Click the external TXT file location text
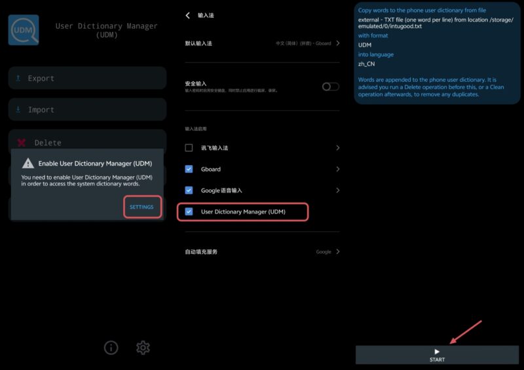This screenshot has height=370, width=524. click(x=436, y=23)
